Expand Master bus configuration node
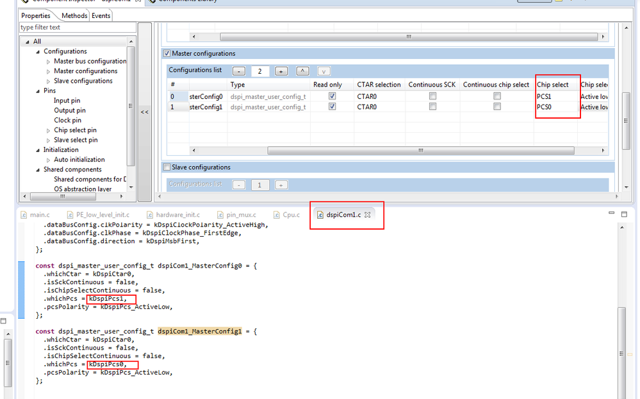The height and width of the screenshot is (399, 640). [x=48, y=62]
